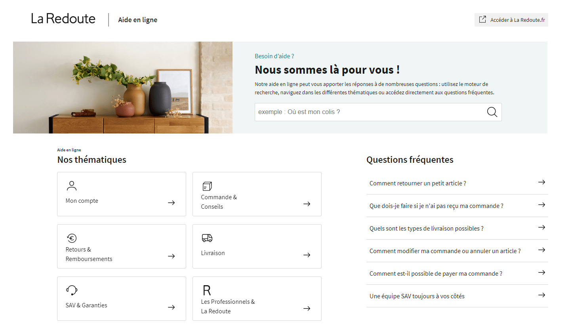Click the arrow in Mon compte card
572x324 pixels.
coord(171,203)
